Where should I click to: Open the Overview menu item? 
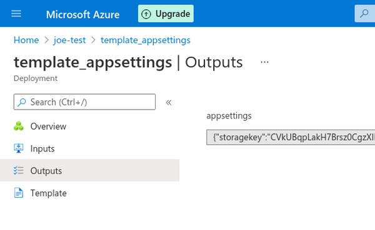(89, 126)
